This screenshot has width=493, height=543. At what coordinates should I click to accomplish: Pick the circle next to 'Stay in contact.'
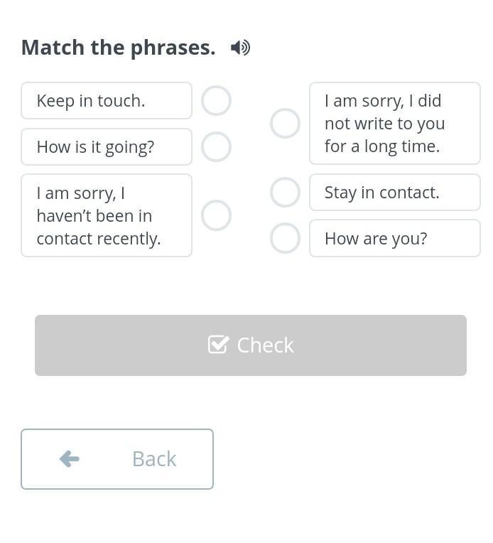tap(285, 192)
